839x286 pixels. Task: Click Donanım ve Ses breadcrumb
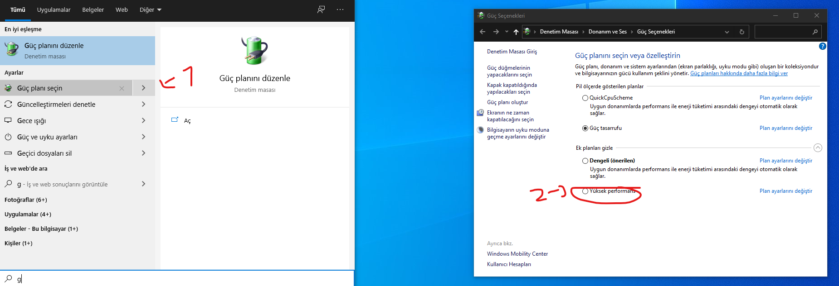click(607, 32)
